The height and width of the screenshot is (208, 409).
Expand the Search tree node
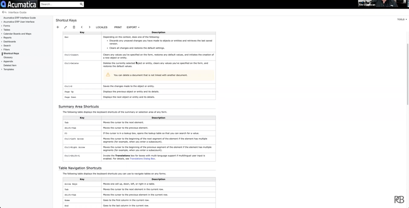[2, 46]
